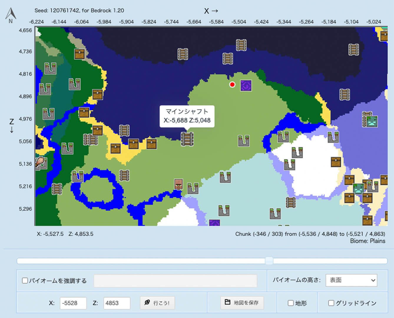Screen dimensions: 394x318
Task: Click the mineshaft icon beneath the -5,104 X label
Action: point(353,50)
